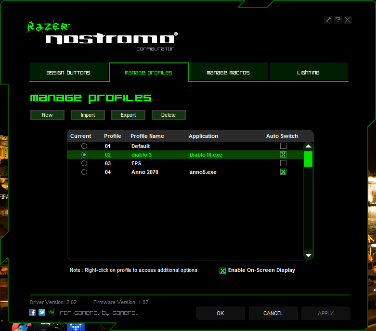The height and width of the screenshot is (331, 376).
Task: Close the Nostromo Configurator window
Action: click(x=348, y=20)
